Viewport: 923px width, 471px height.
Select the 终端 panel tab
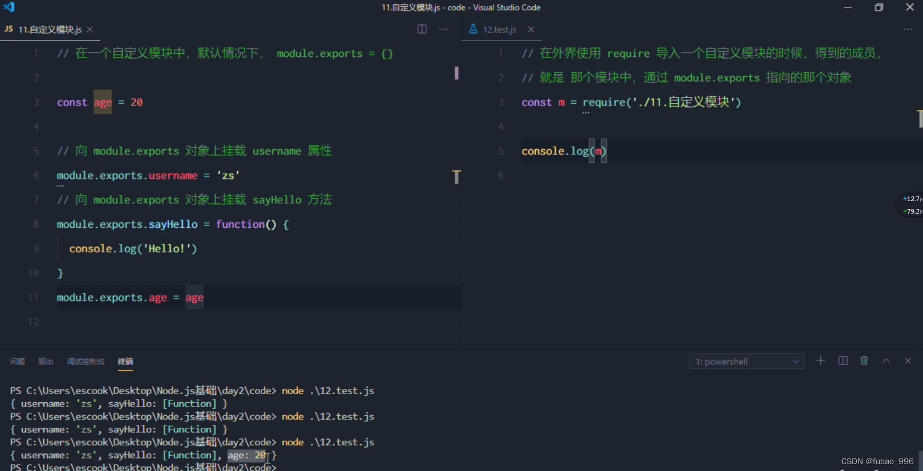pos(126,361)
